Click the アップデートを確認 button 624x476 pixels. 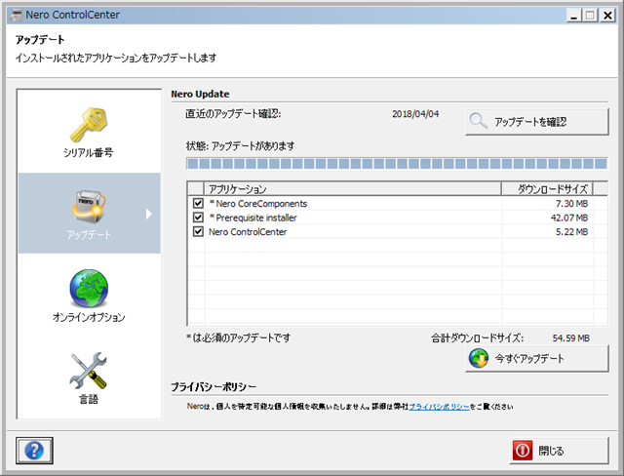(537, 122)
